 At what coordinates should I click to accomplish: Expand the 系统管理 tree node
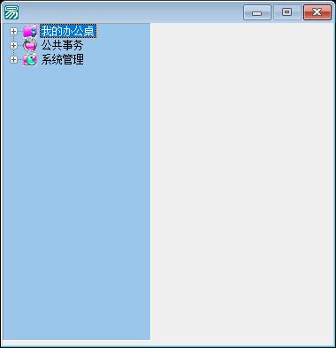13,59
